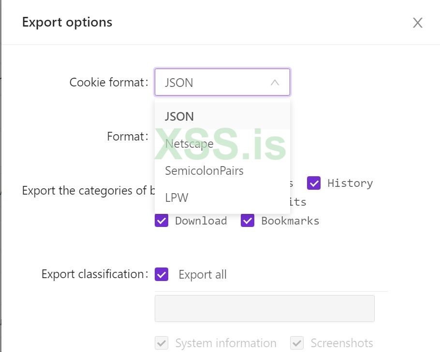
Task: Select SemicolonPairs format option
Action: (x=204, y=170)
